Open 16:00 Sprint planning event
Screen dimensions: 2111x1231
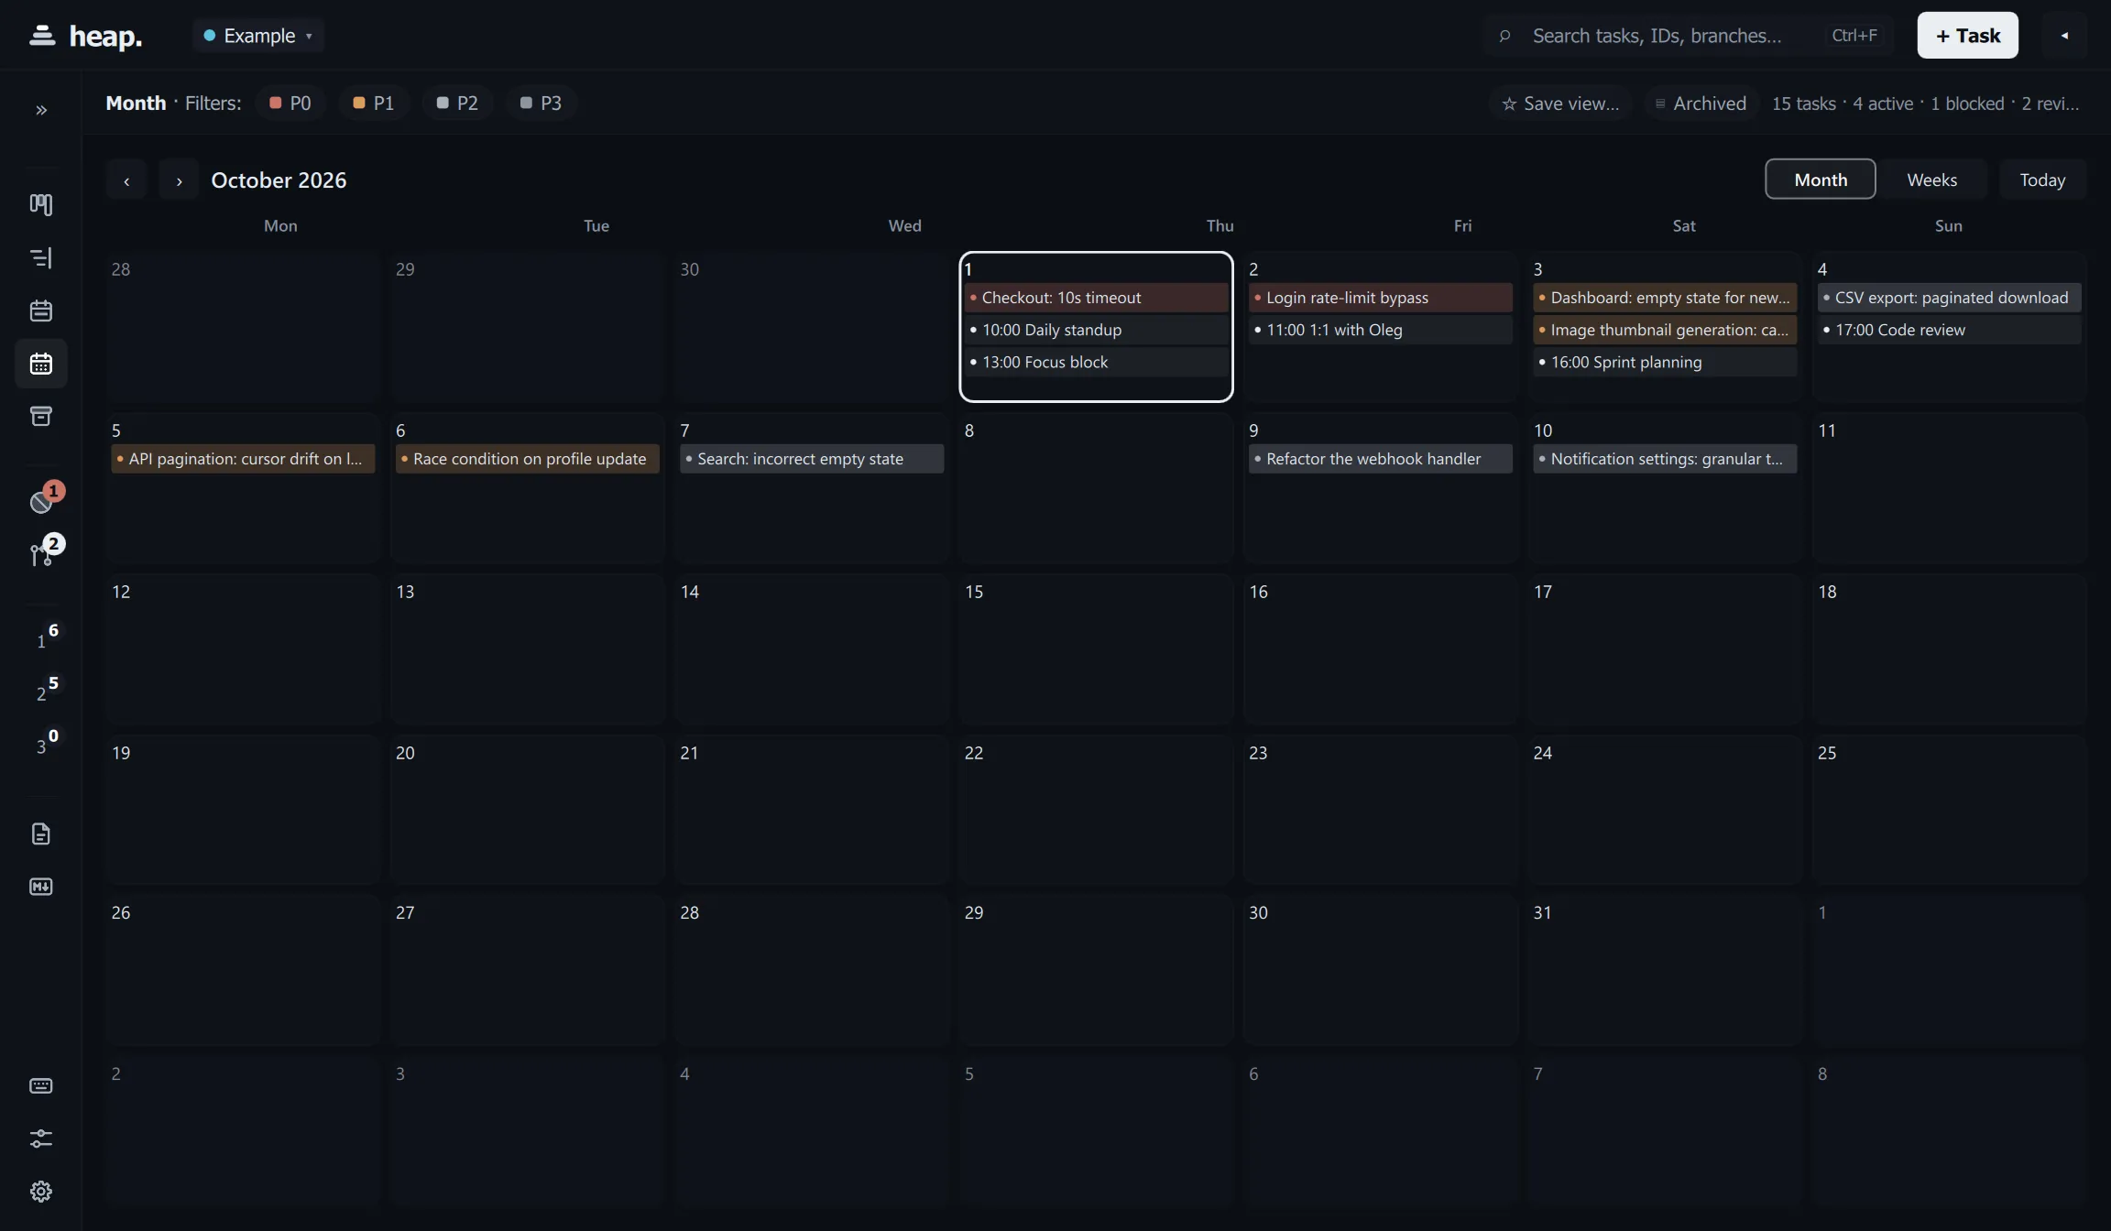click(1665, 362)
